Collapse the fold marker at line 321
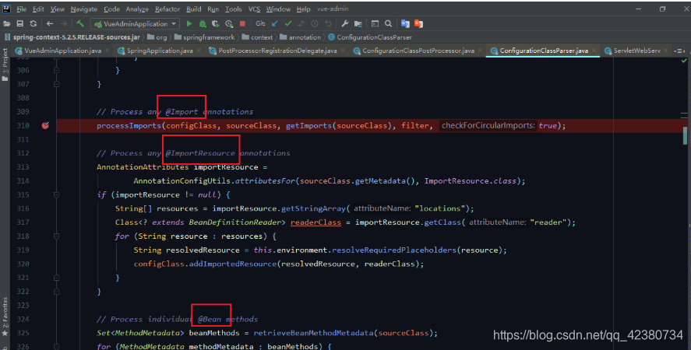This screenshot has height=350, width=691. click(56, 278)
